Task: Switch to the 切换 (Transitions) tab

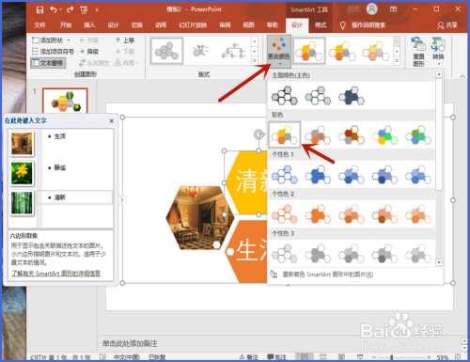Action: coord(137,25)
